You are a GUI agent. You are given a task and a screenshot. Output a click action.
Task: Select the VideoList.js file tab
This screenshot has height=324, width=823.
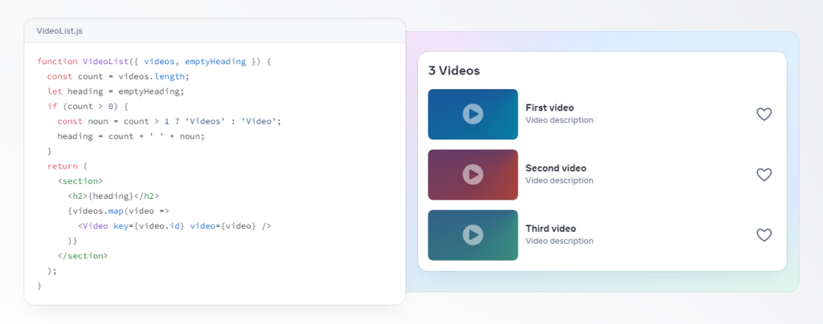59,31
